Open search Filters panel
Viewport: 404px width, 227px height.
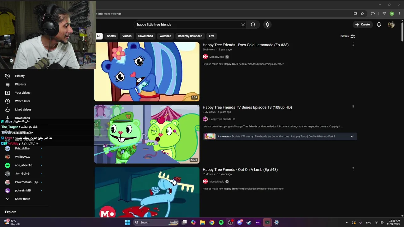pyautogui.click(x=348, y=36)
